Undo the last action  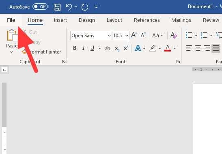click(x=69, y=7)
